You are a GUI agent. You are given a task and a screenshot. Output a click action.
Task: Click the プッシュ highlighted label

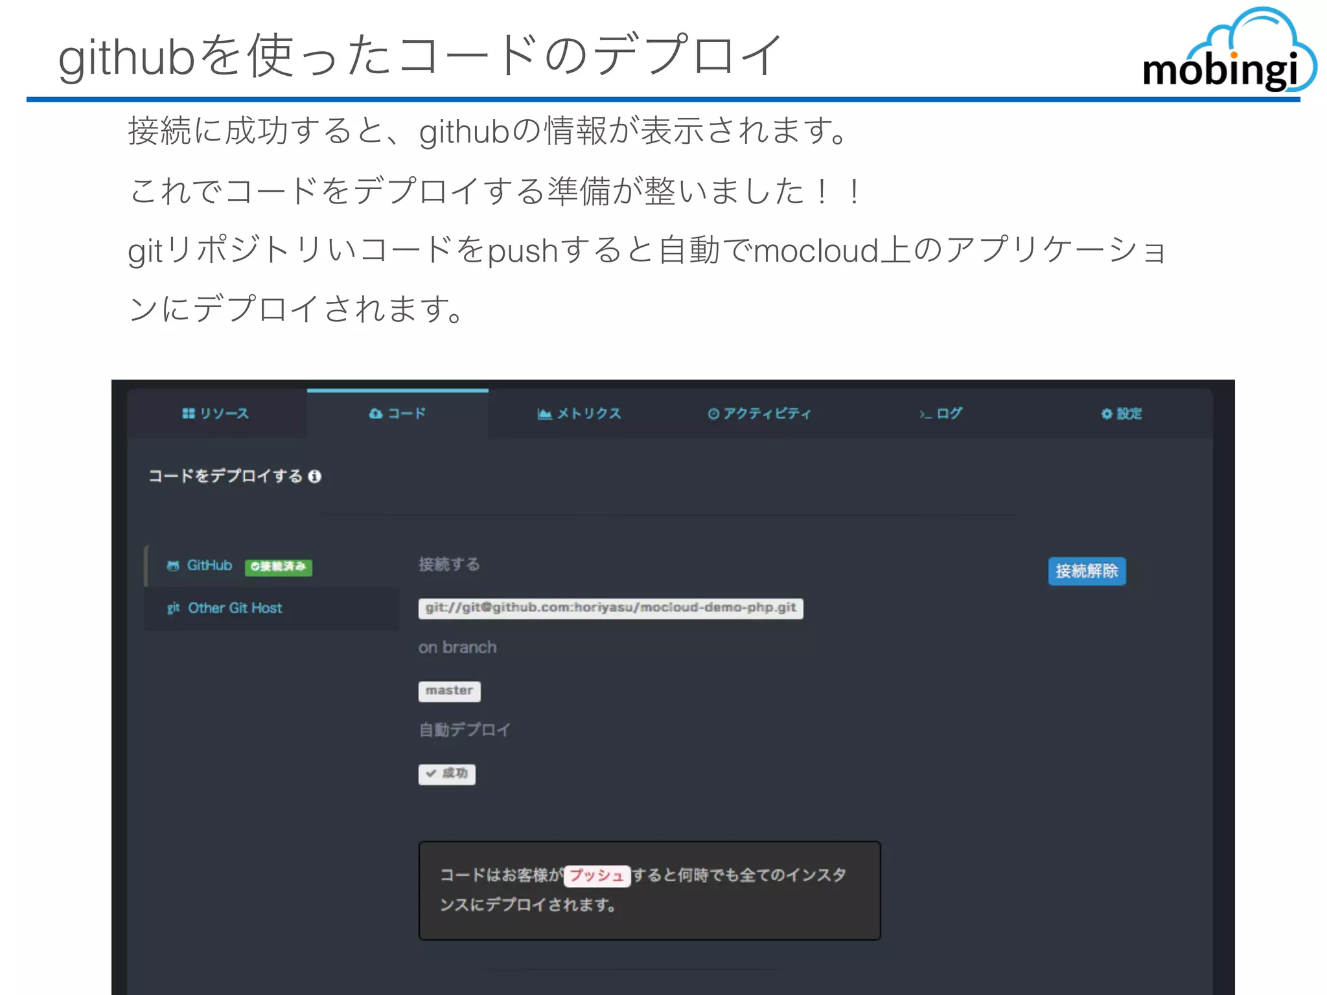tap(597, 876)
